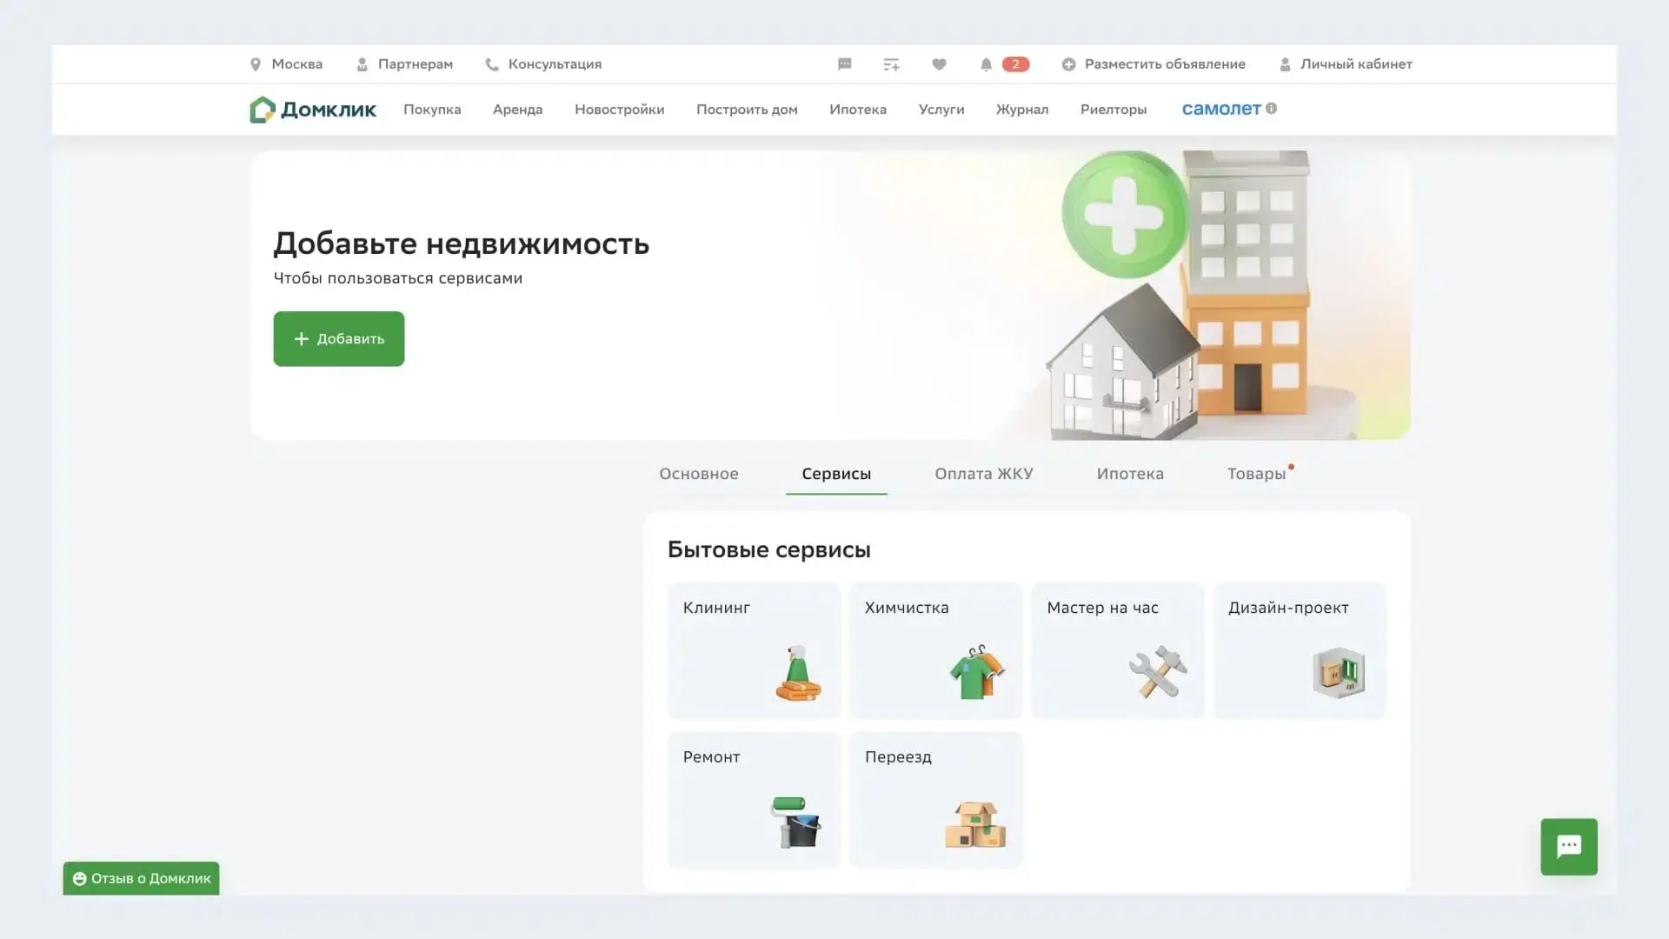Viewport: 1669px width, 939px height.
Task: Open the chat messages icon in top bar
Action: tap(845, 64)
